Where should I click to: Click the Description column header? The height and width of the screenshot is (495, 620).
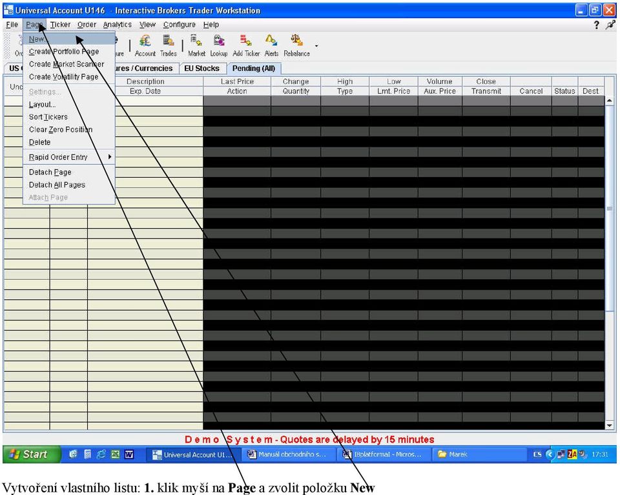(145, 81)
